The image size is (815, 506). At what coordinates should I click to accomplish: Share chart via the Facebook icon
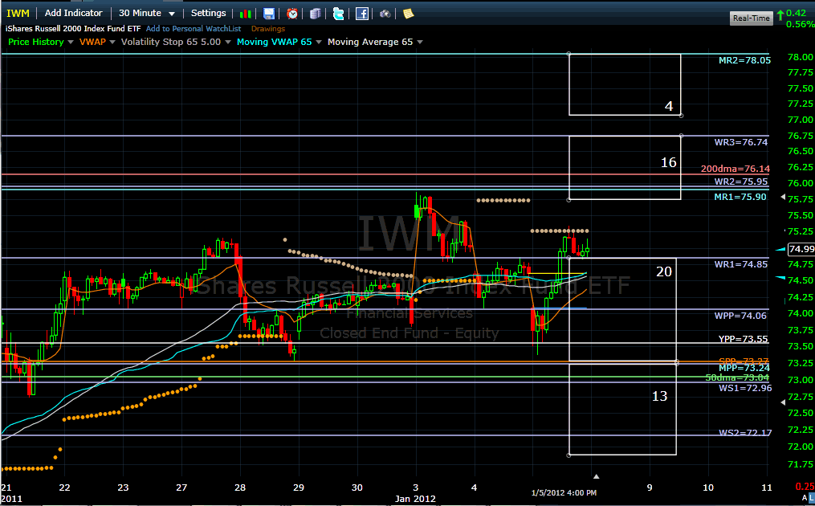tap(362, 14)
